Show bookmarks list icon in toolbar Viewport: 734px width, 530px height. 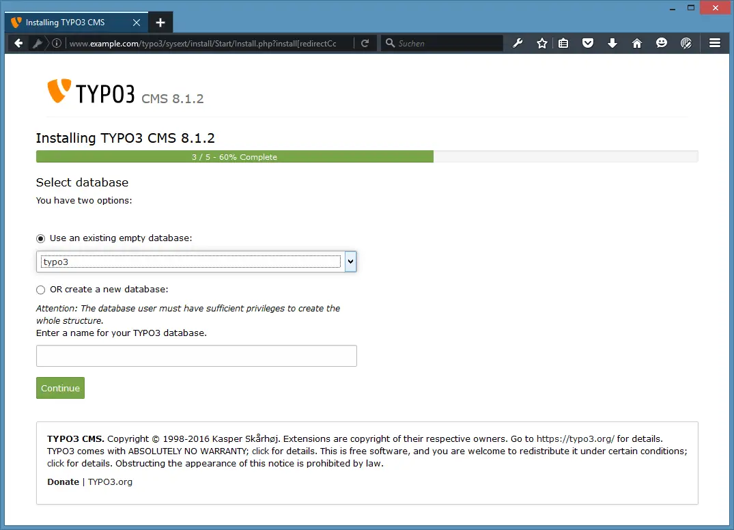coord(563,44)
